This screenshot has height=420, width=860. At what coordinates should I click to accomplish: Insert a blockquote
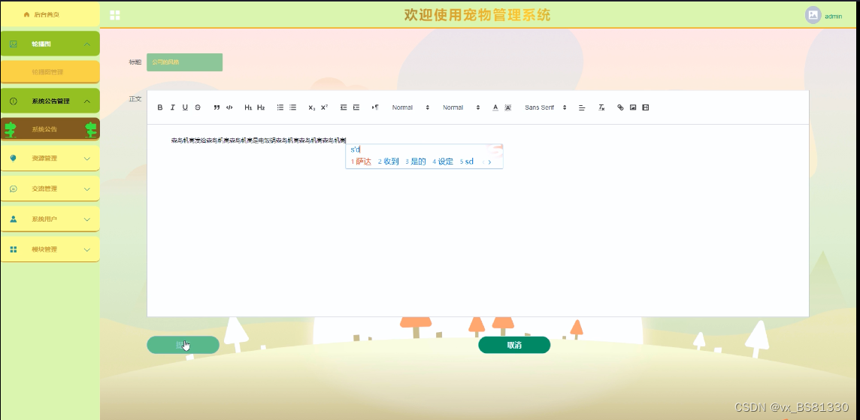click(x=217, y=107)
